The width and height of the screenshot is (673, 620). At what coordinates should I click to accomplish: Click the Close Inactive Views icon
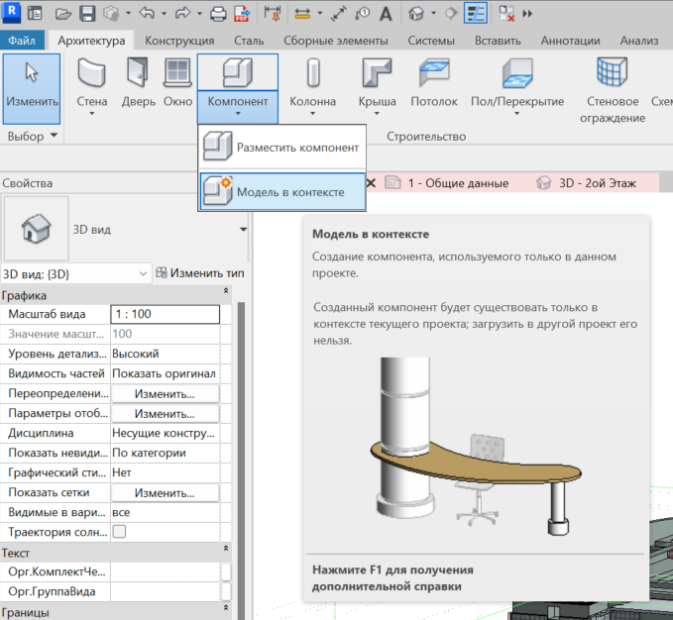(506, 14)
